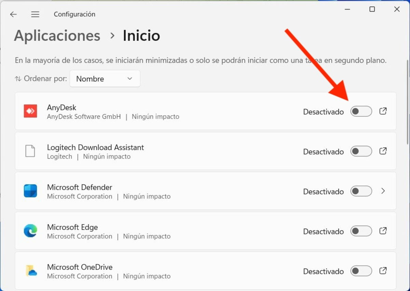
Task: Expand the navigation pane with the hamburger button
Action: 35,14
